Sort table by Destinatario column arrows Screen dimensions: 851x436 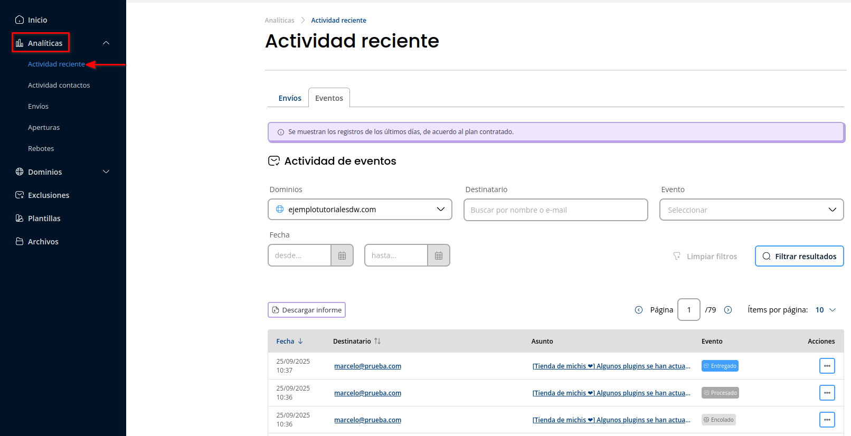click(377, 342)
